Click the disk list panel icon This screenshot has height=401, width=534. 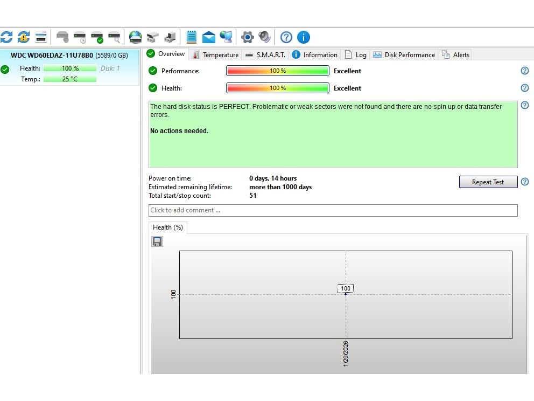41,37
